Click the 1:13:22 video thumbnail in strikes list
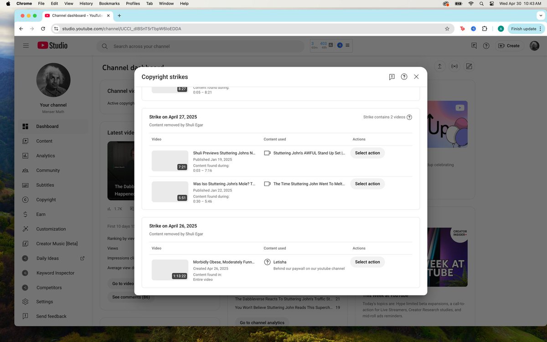Screen dimensions: 547x342 (170, 270)
